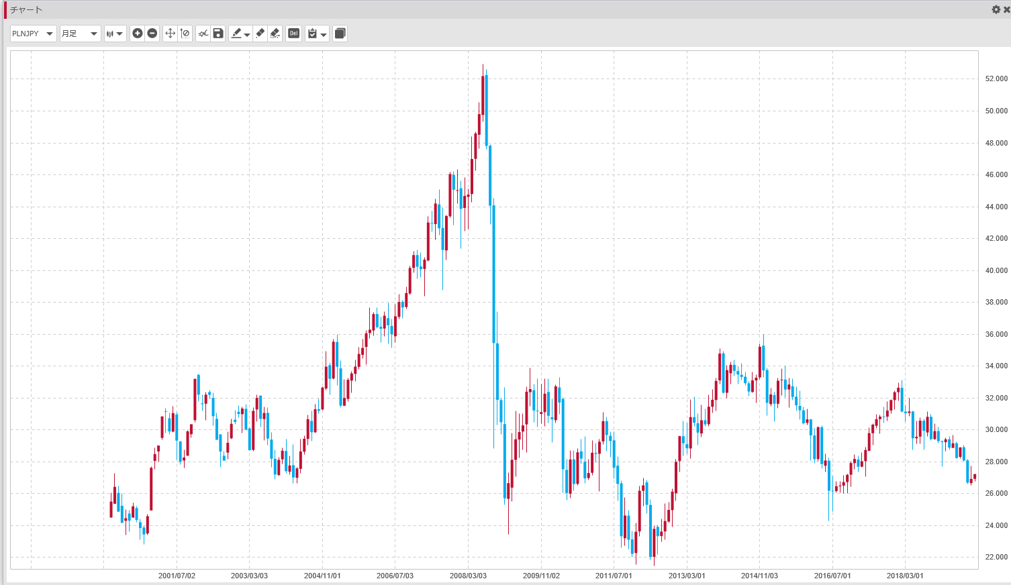Select the line drawing pencil tool
Viewport: 1011px width, 585px height.
(236, 34)
